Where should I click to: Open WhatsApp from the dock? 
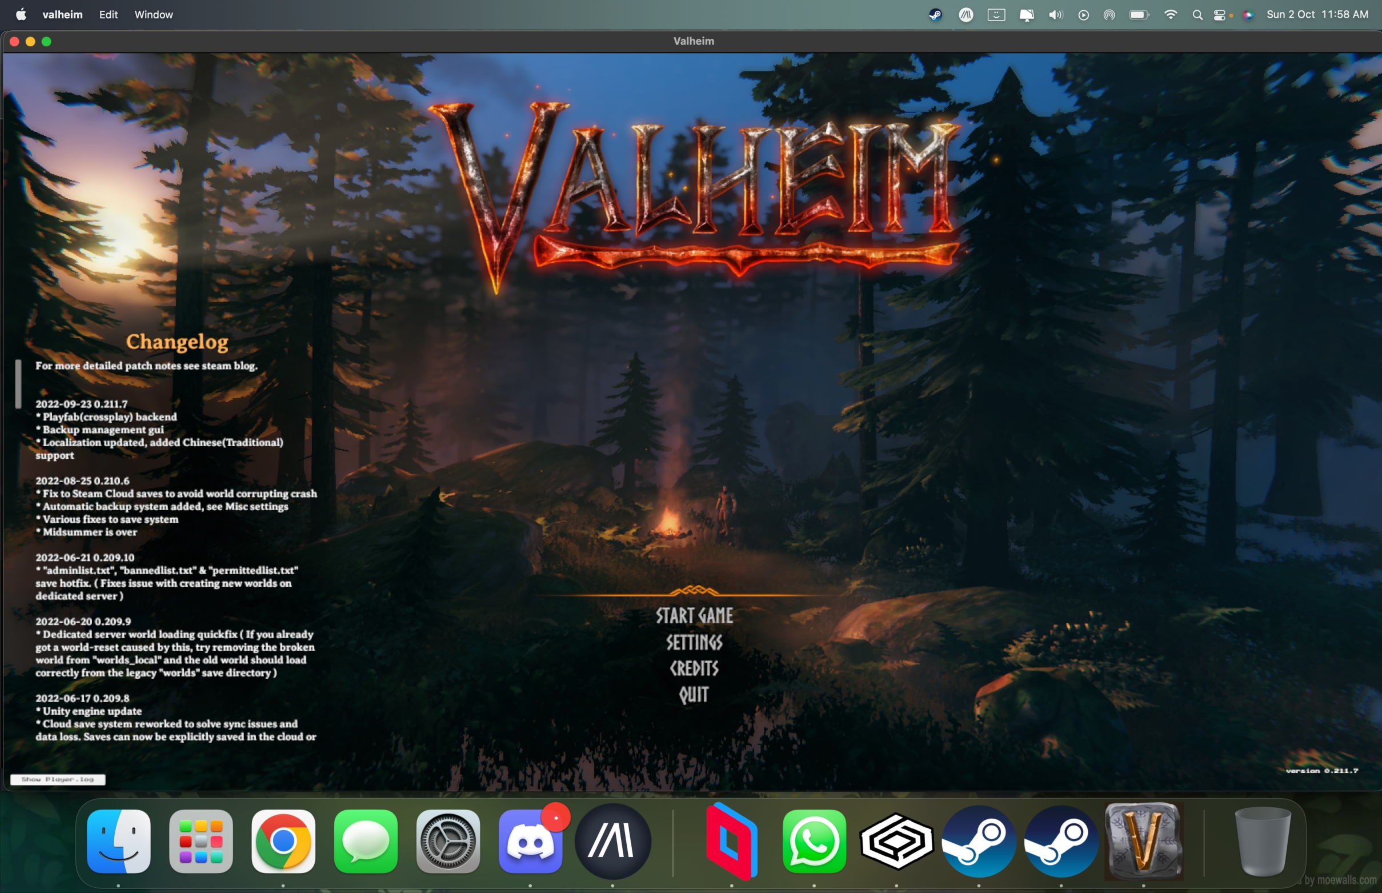coord(814,841)
